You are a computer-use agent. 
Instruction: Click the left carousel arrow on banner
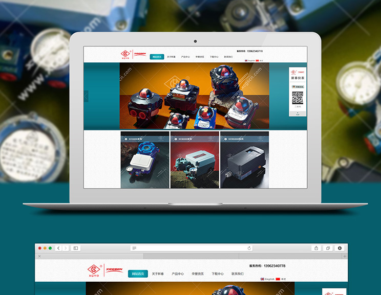tap(86, 96)
